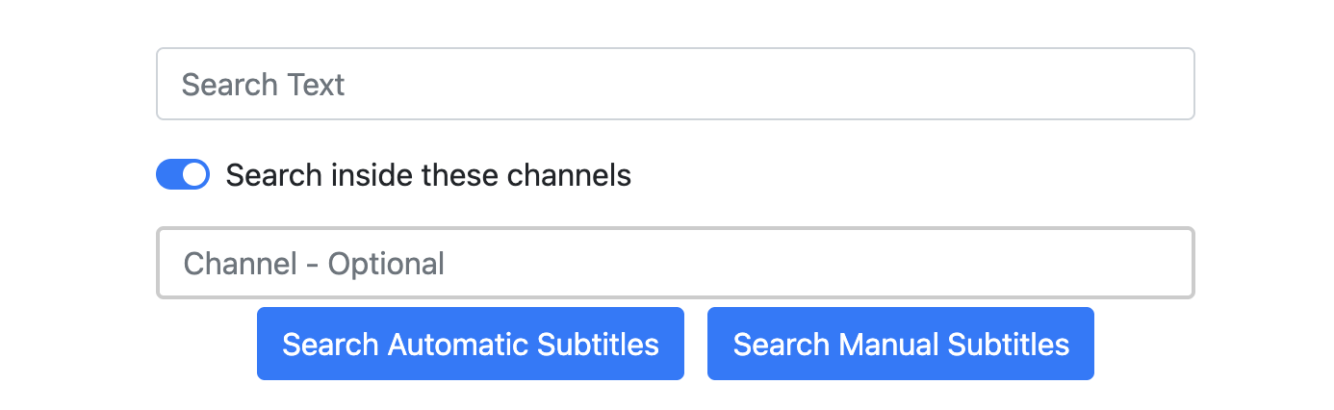
Task: Place cursor in Search Text box
Action: [x=675, y=85]
